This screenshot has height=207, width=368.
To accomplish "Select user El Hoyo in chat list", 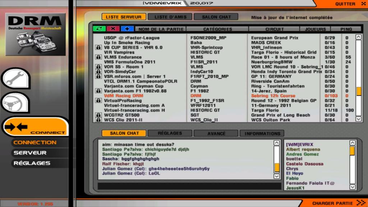I will point(295,173).
